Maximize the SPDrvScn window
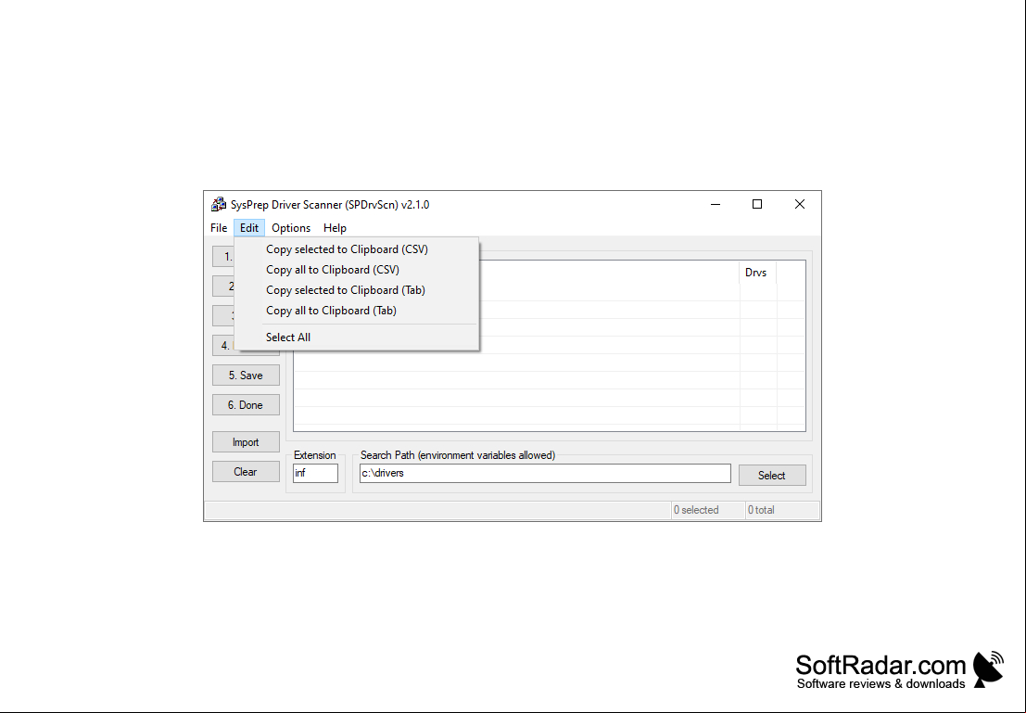Viewport: 1026px width, 713px height. [x=757, y=204]
